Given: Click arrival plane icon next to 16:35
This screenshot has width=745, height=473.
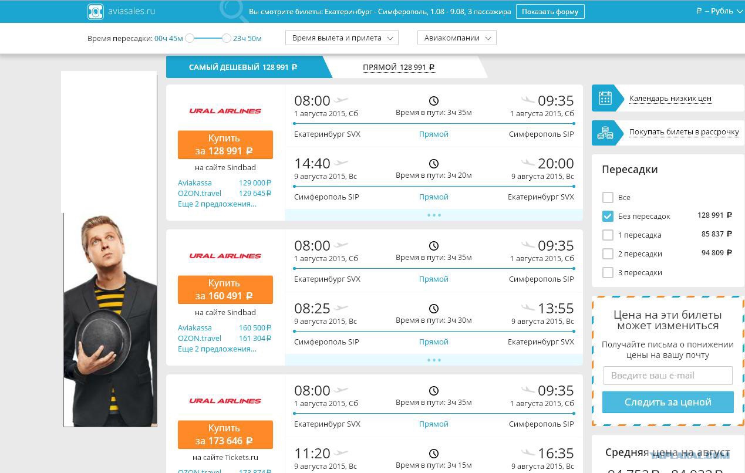Looking at the screenshot, I should (x=528, y=452).
